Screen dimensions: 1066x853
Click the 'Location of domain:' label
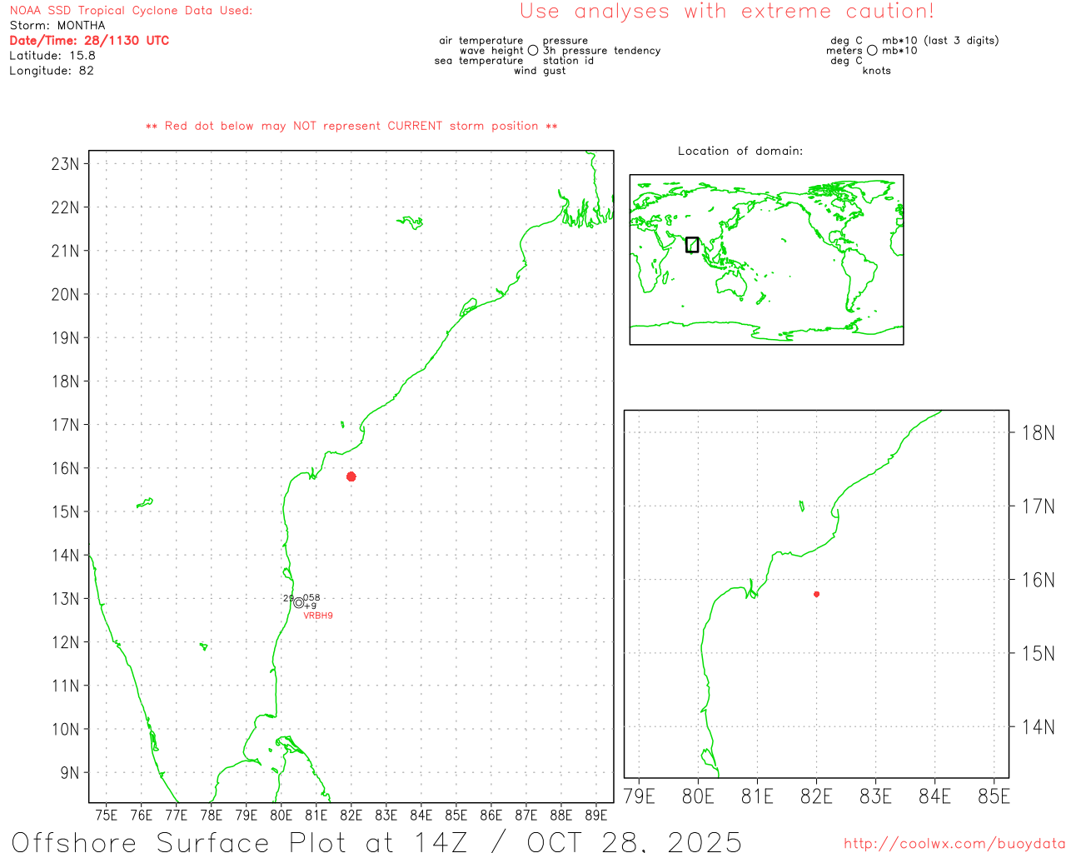(740, 151)
